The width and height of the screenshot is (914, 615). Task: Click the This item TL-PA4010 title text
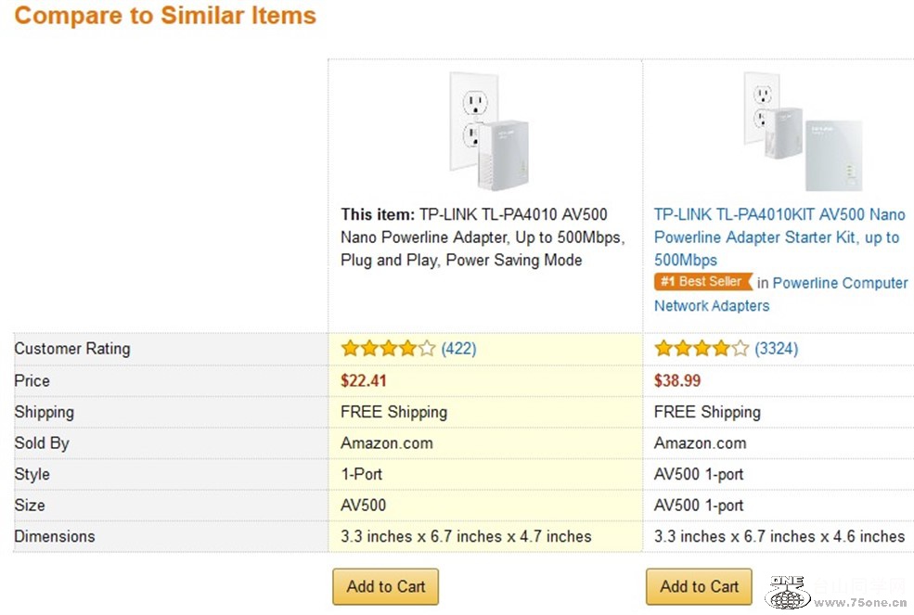(483, 237)
